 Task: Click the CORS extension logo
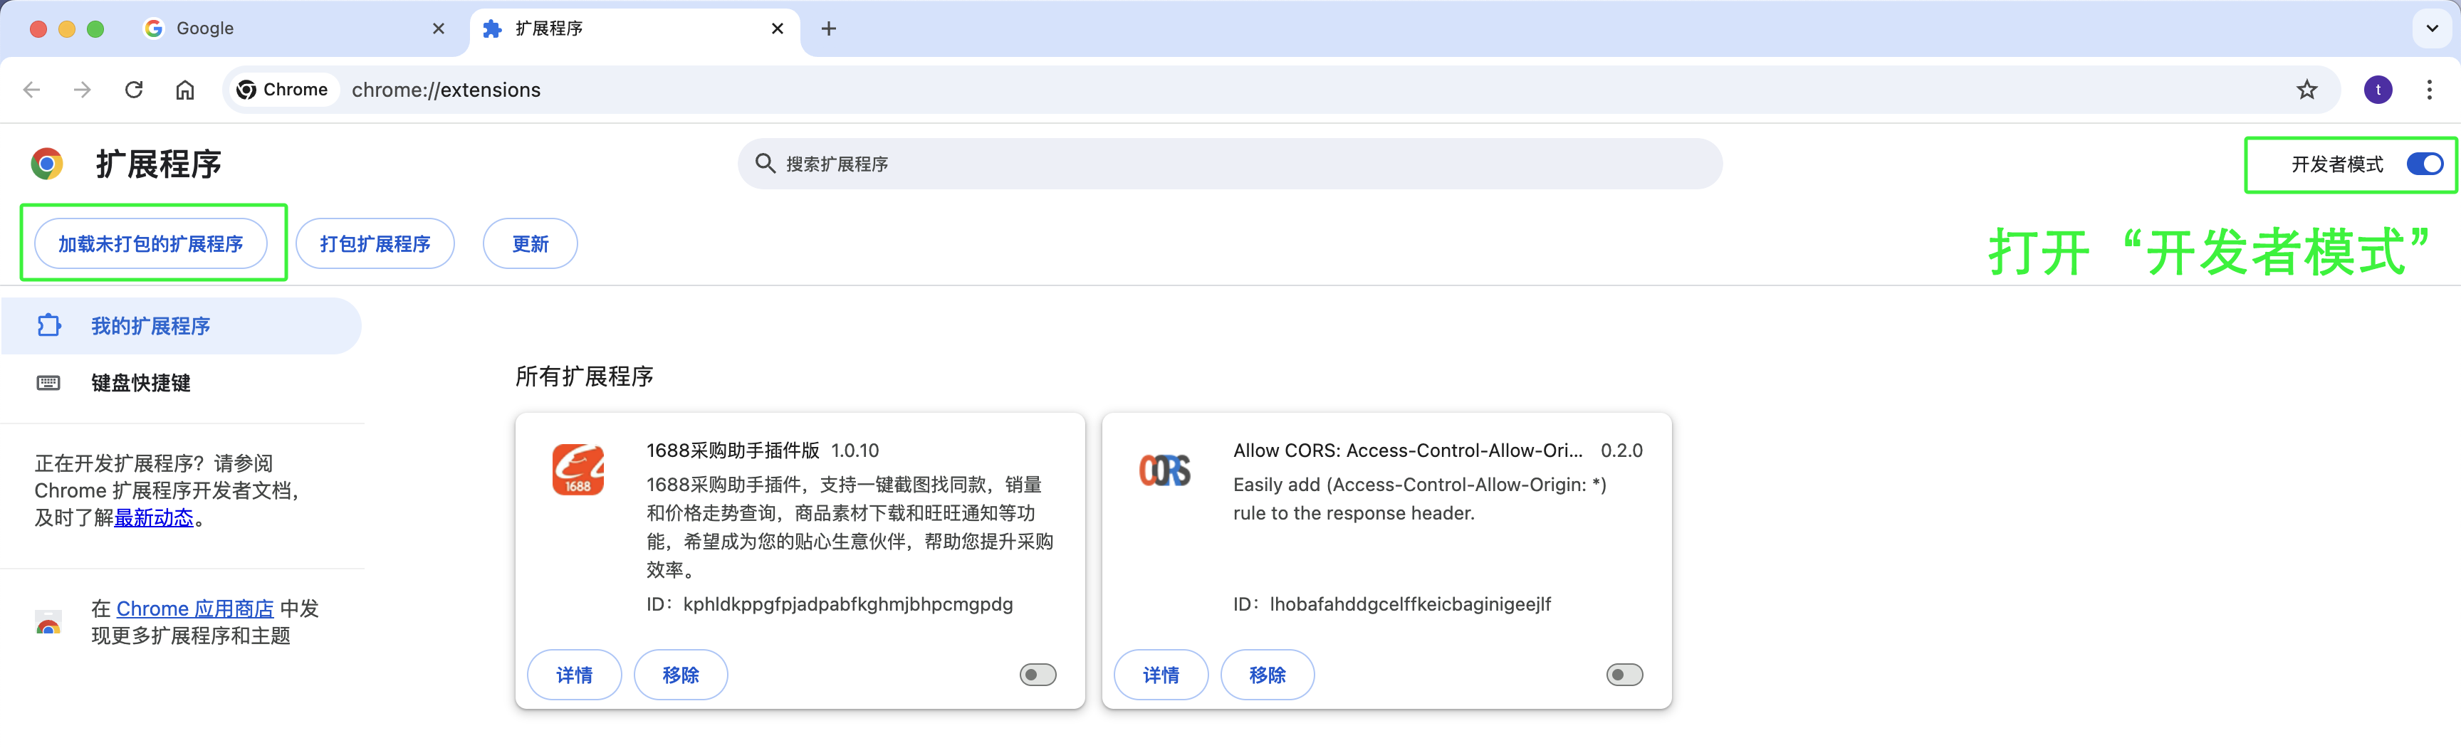1164,470
